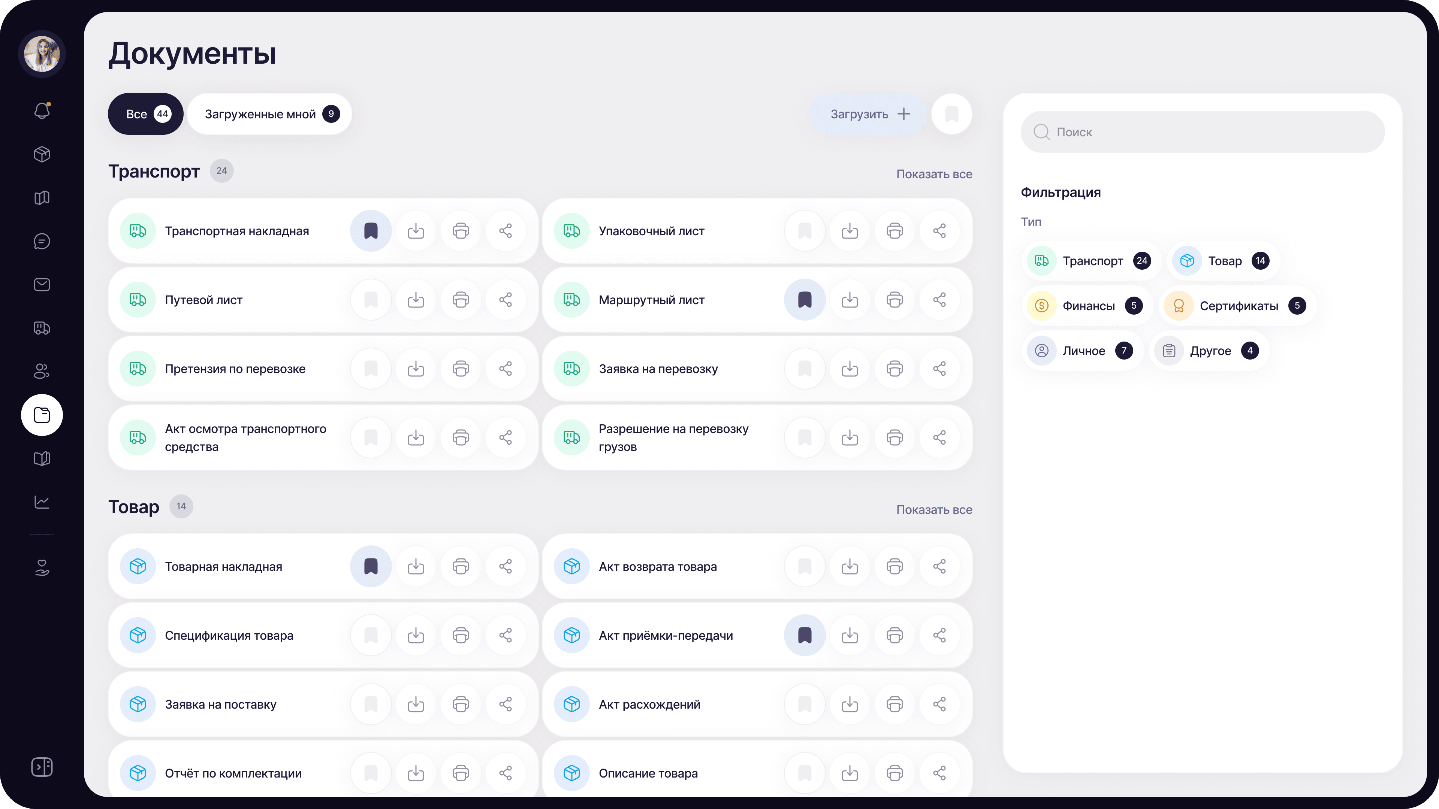Focus the Поиск search field
1439x809 pixels.
pos(1202,132)
